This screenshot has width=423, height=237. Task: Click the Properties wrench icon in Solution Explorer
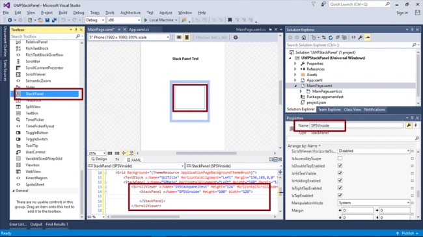(x=361, y=38)
